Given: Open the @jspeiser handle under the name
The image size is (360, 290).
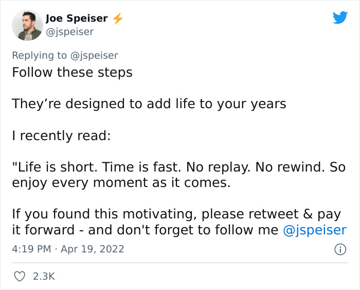Looking at the screenshot, I should [70, 31].
